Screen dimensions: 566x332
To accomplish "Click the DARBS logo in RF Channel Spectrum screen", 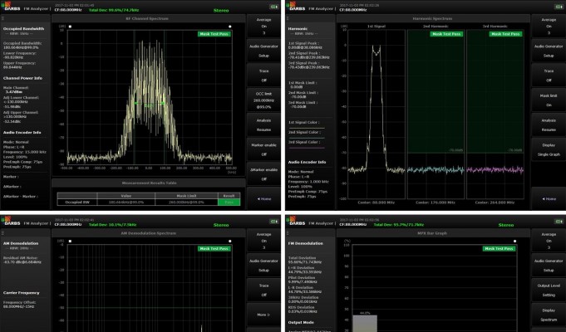I will click(11, 7).
